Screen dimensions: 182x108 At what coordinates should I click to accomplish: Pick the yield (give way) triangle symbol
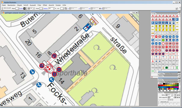point(153,37)
